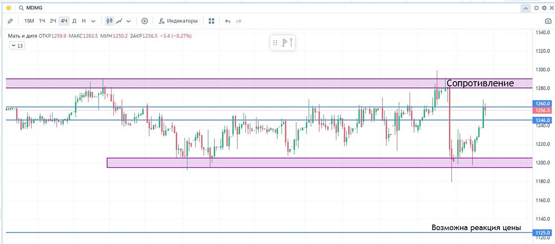Switch to daily Д timeframe
The height and width of the screenshot is (244, 555).
click(74, 21)
